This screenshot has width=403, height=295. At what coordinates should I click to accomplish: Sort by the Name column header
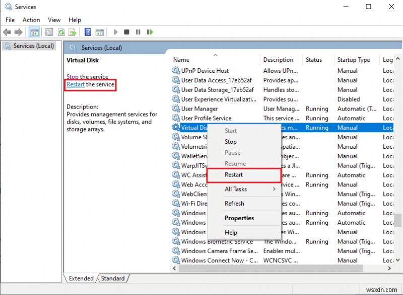(216, 60)
